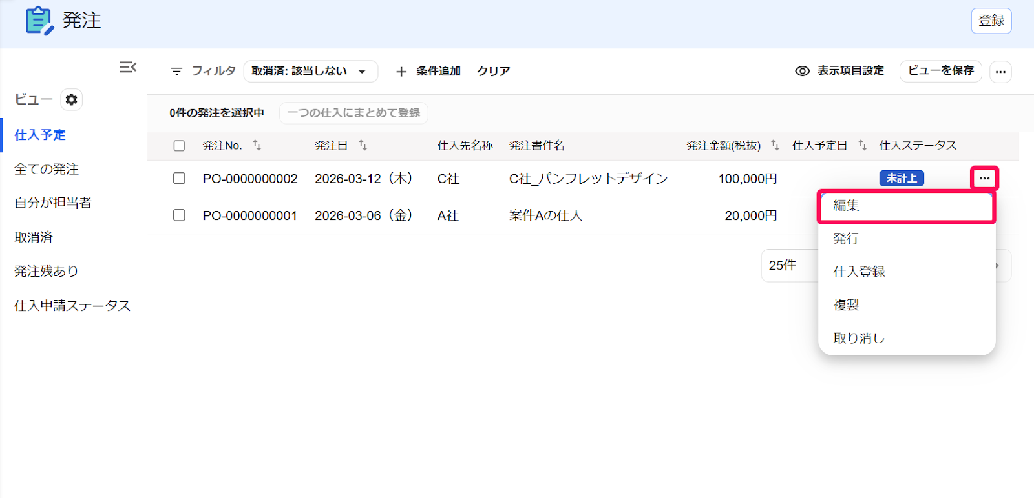
Task: Click 案件Aの仕入 order title
Action: (x=545, y=215)
